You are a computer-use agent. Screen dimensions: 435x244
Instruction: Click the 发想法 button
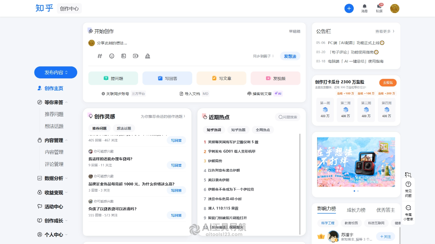[290, 56]
